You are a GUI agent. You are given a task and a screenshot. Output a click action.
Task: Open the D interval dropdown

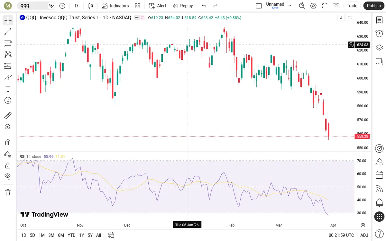point(76,5)
